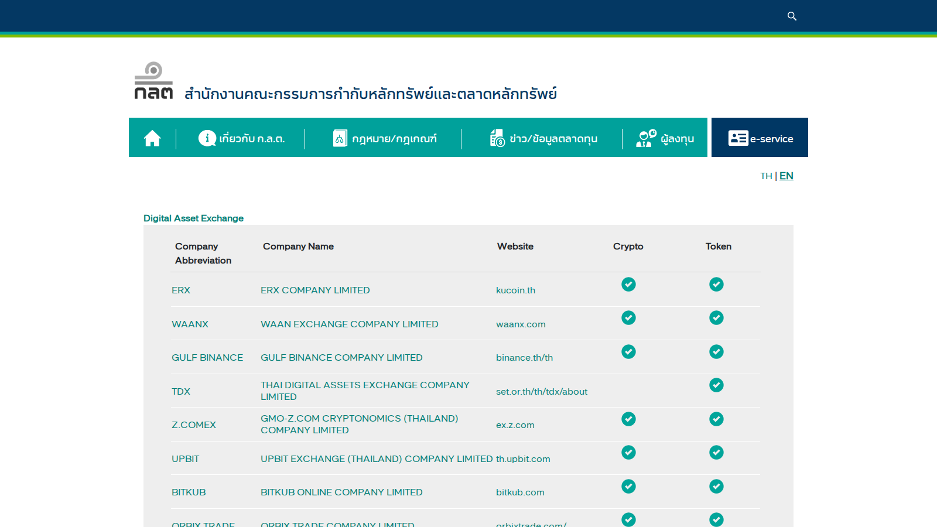Open the ผู้ลงทุน menu
The height and width of the screenshot is (527, 937).
pyautogui.click(x=678, y=139)
